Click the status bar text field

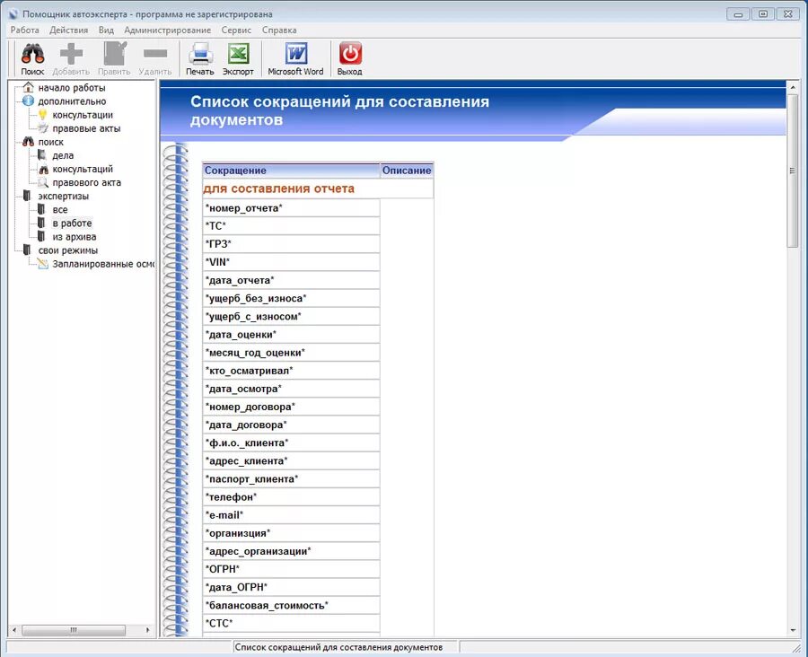tap(346, 647)
